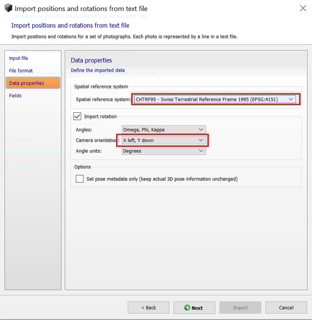Click the Set pose metadata only label

[162, 179]
